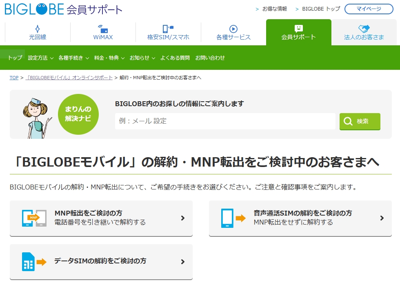The height and width of the screenshot is (285, 400).
Task: Click the MNP phone transfer icon
Action: (34, 218)
